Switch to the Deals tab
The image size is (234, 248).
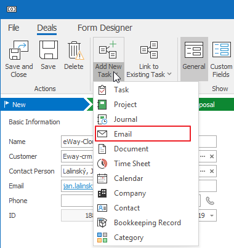[47, 28]
